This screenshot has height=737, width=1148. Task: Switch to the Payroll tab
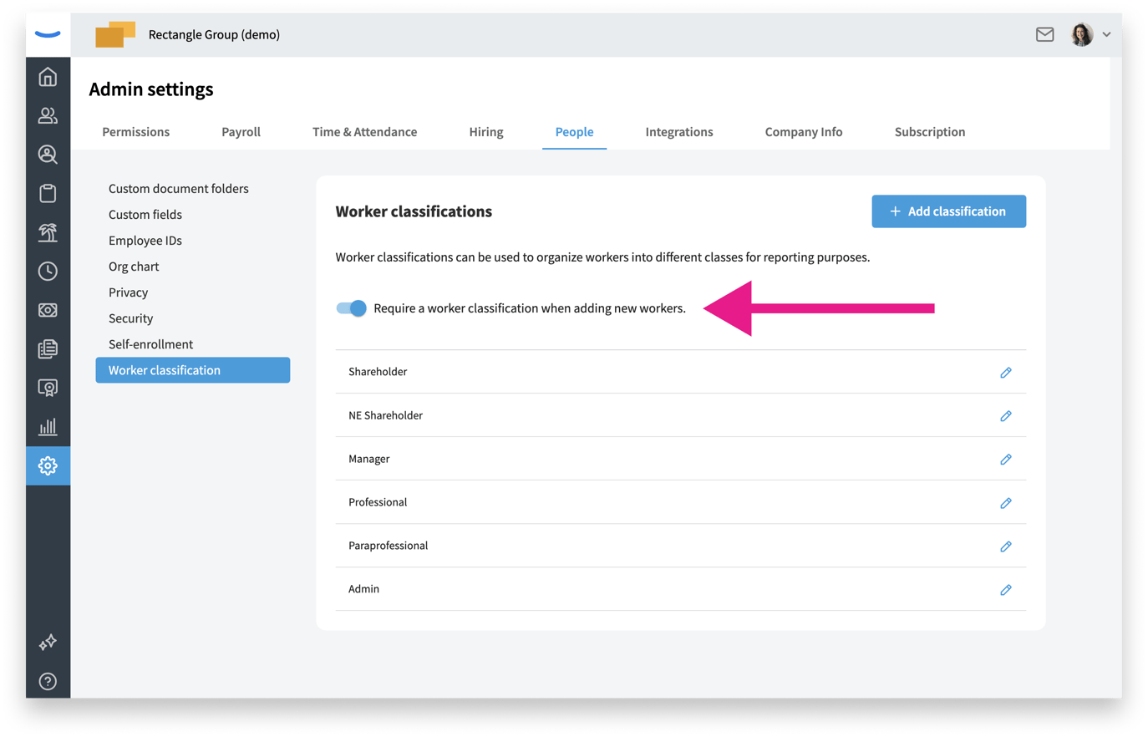[241, 131]
